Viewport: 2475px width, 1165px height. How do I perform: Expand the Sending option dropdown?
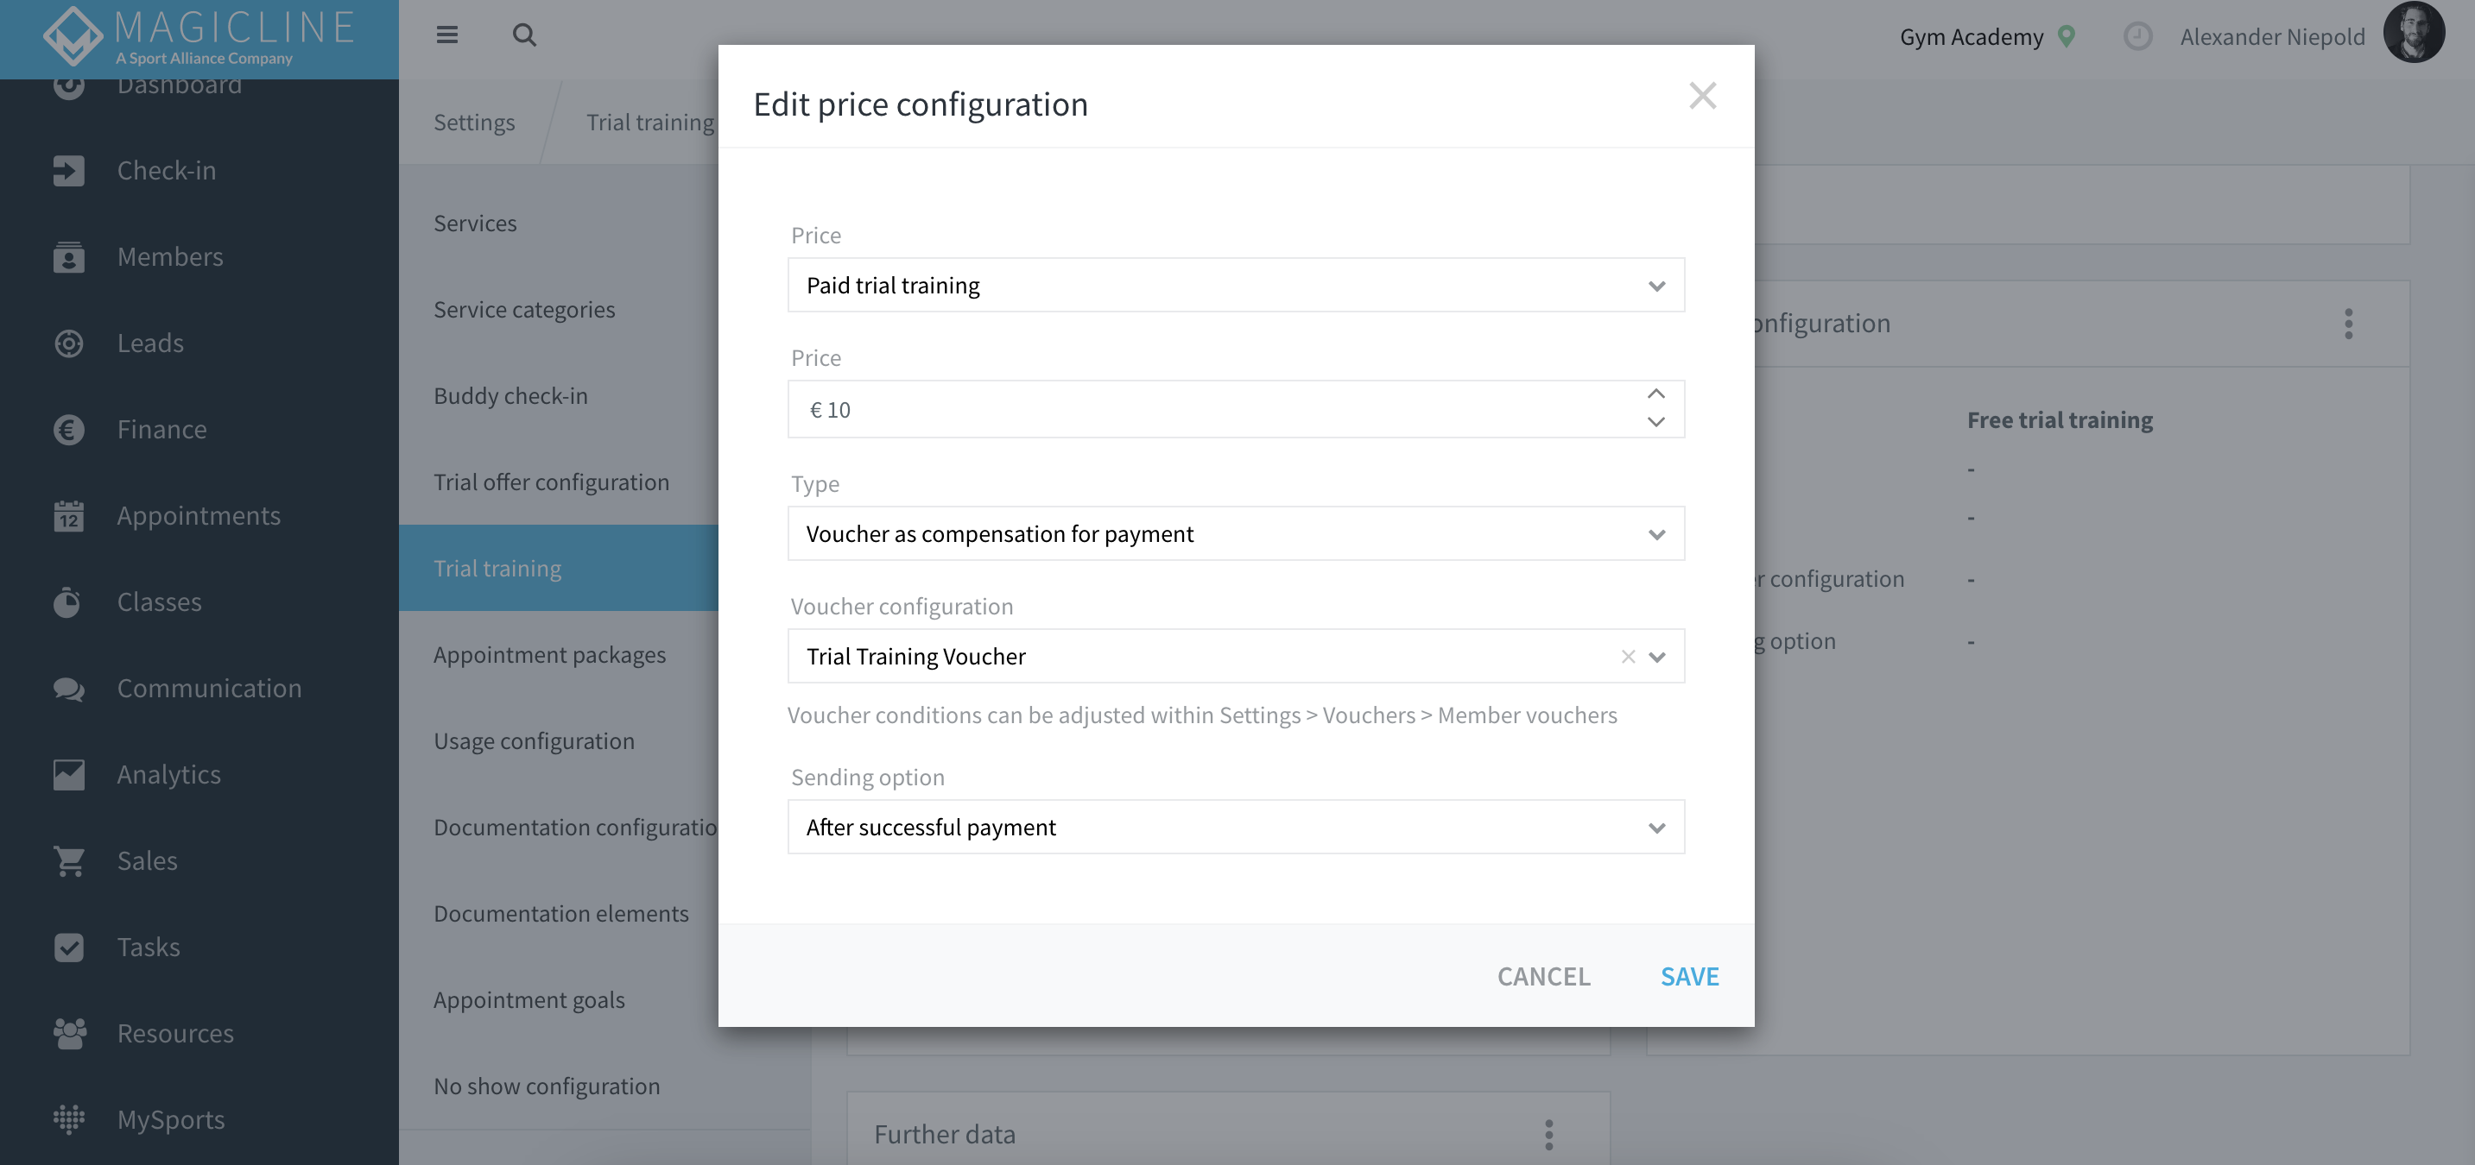pos(1236,827)
